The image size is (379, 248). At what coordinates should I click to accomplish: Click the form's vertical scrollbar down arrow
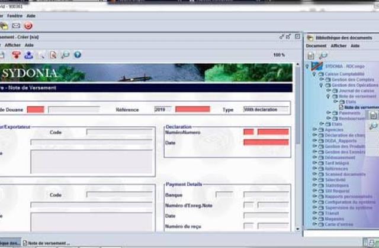tap(297, 229)
